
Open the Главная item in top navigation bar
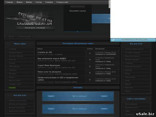[x=9, y=2]
